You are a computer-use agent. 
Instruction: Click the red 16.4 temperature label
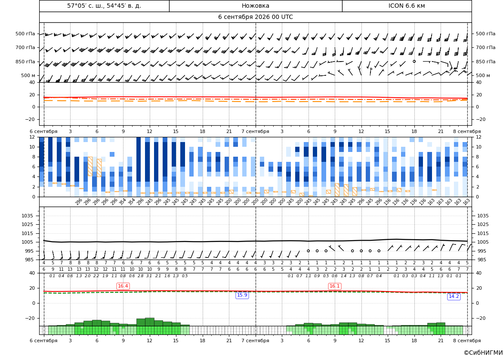[123, 286]
